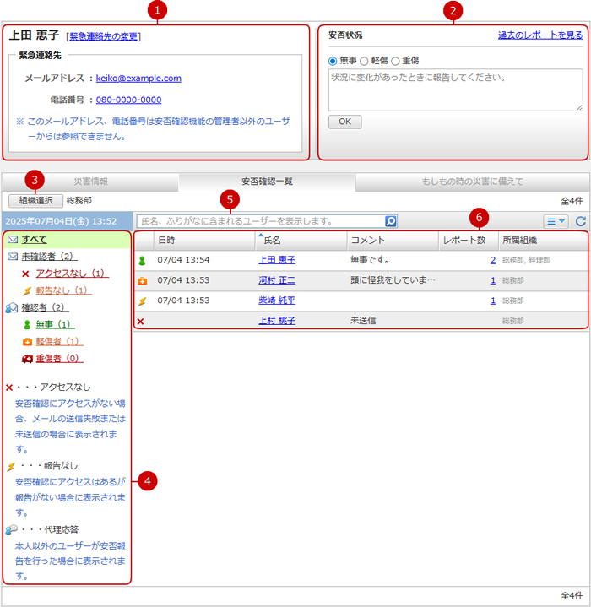The image size is (591, 607).
Task: Select the アクセスなし (1) filter
Action: coord(72,274)
